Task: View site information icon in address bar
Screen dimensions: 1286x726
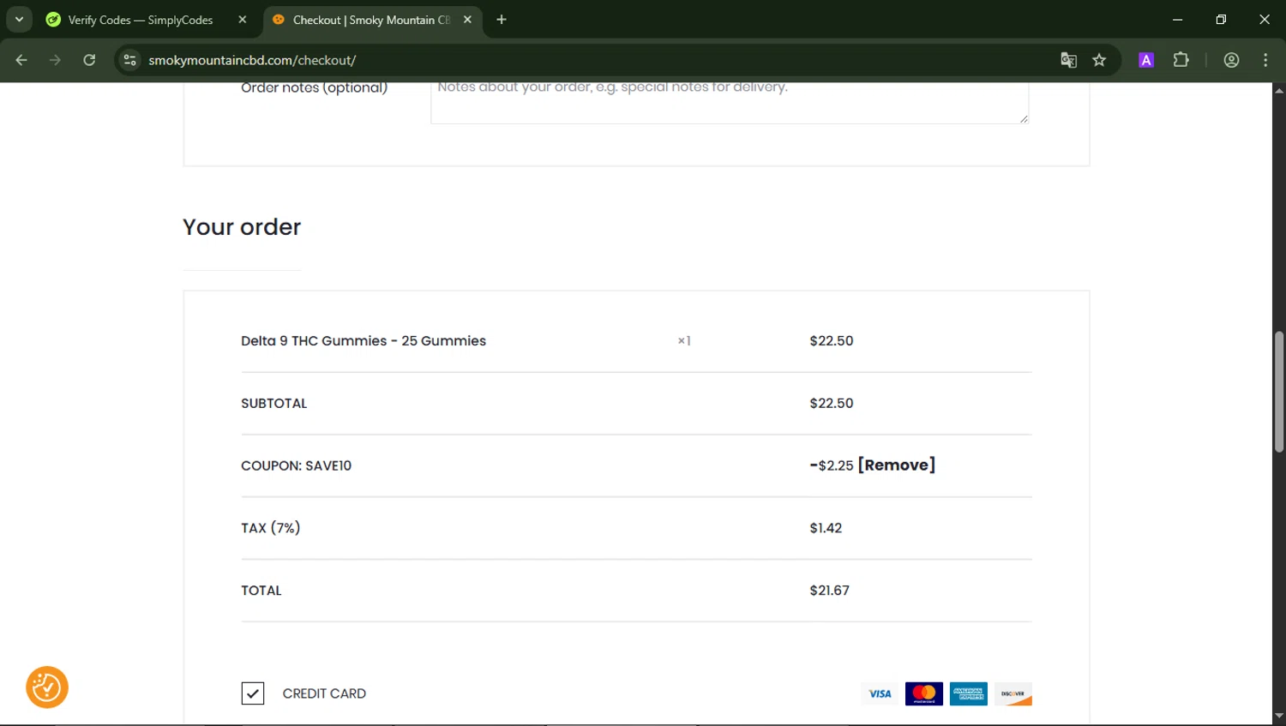Action: click(129, 60)
